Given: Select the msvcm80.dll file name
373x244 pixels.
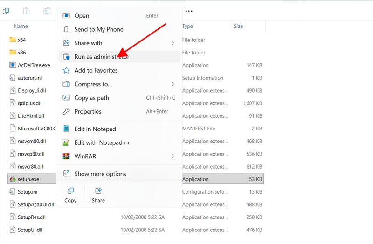Looking at the screenshot, I should (32, 141).
